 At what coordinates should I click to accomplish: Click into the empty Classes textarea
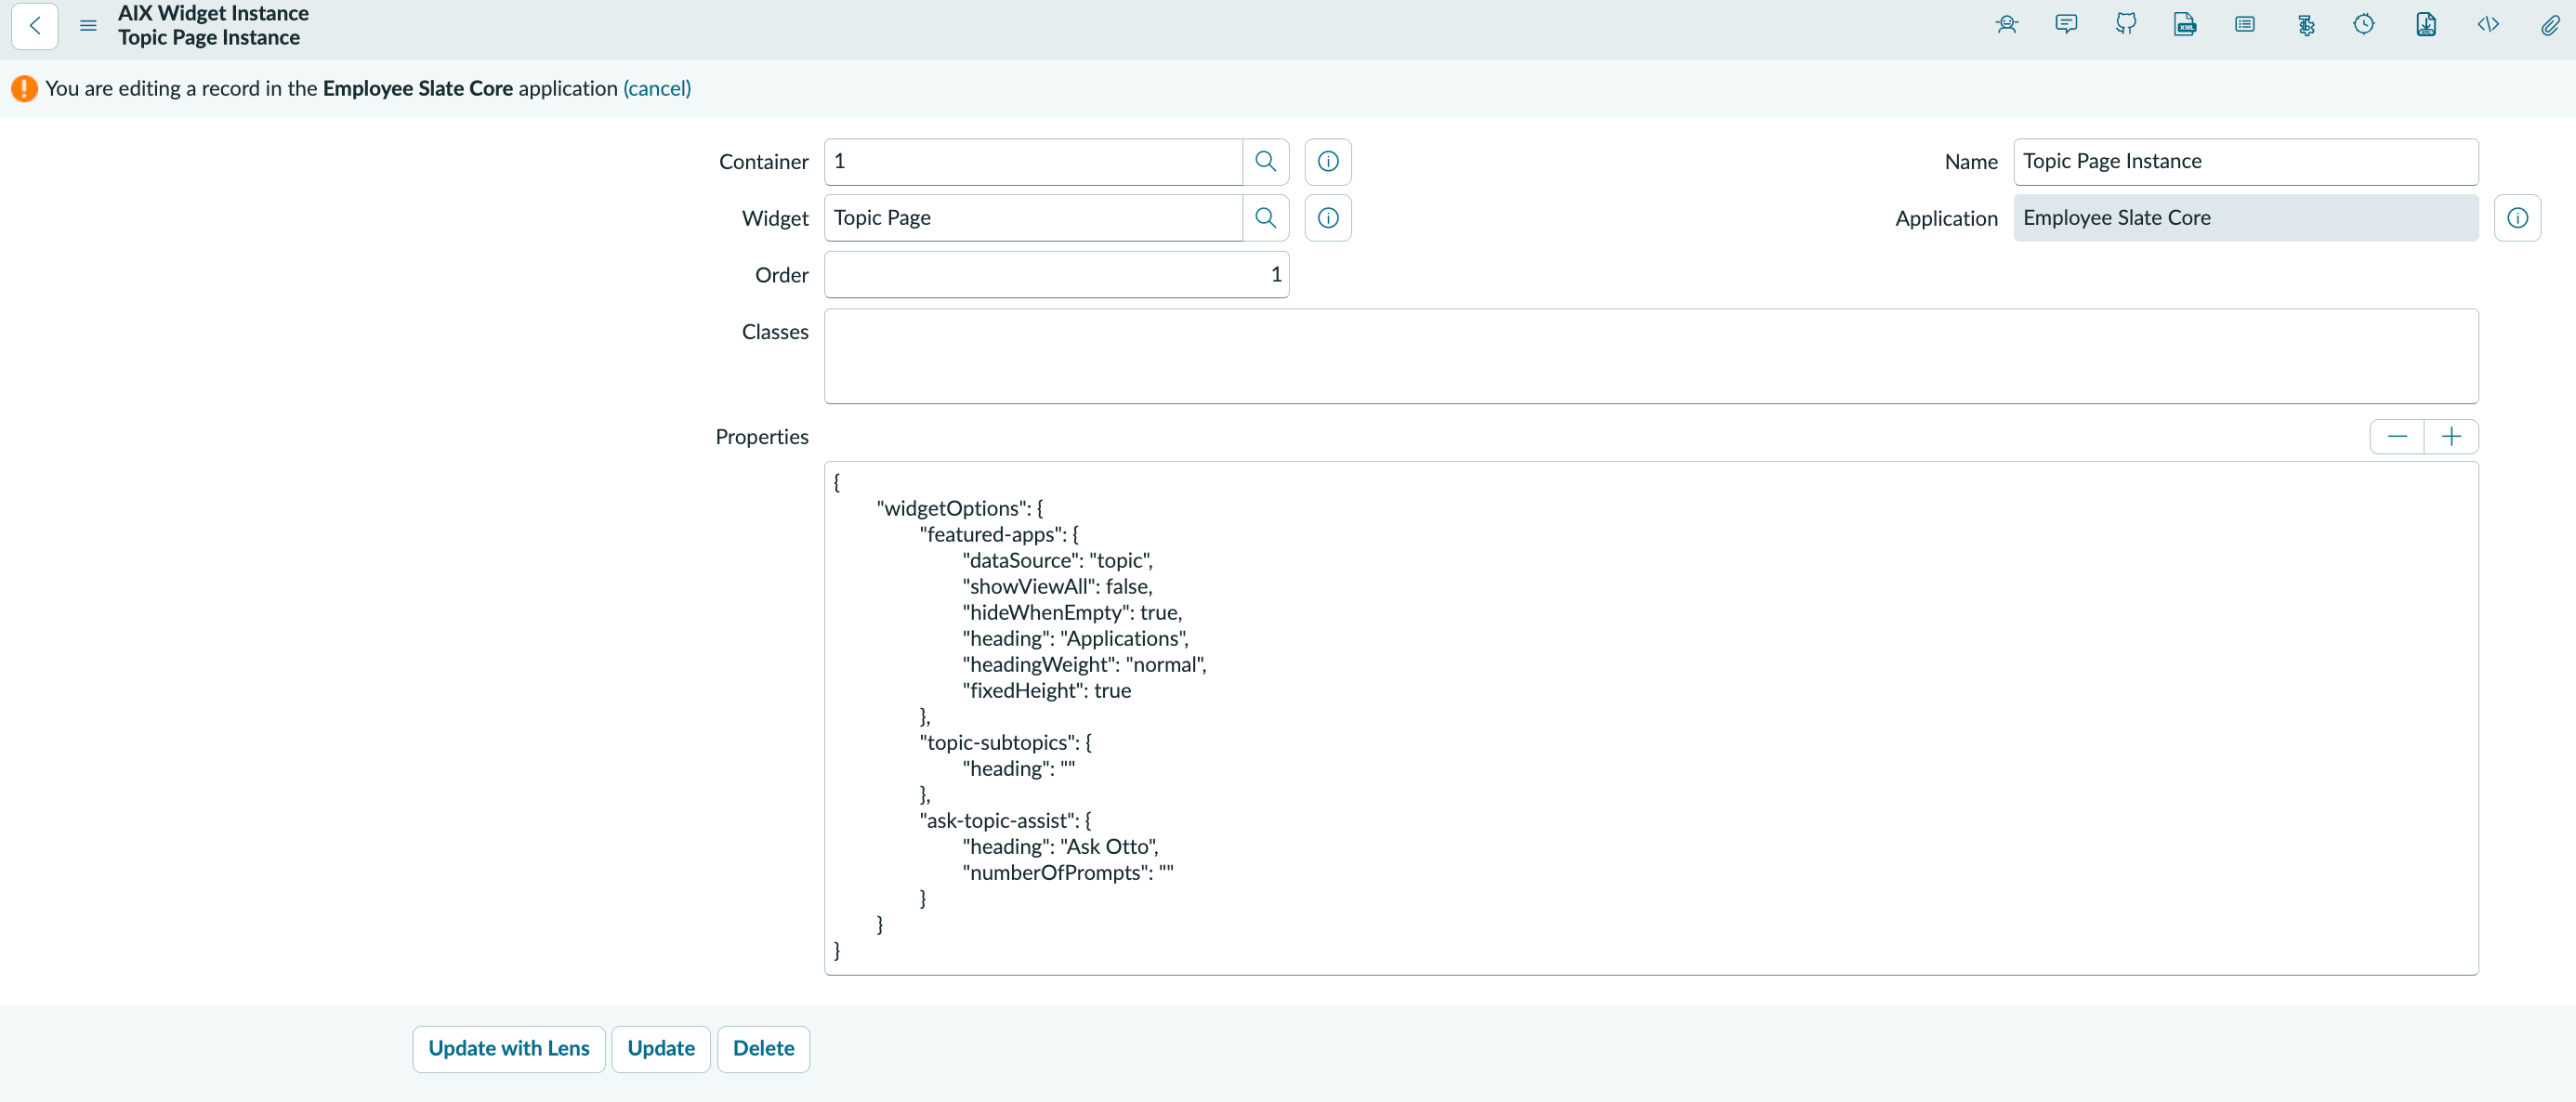tap(1651, 356)
